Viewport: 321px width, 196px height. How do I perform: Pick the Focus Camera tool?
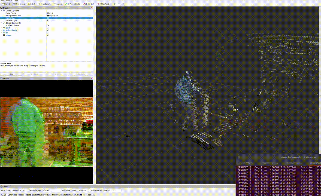coord(44,4)
